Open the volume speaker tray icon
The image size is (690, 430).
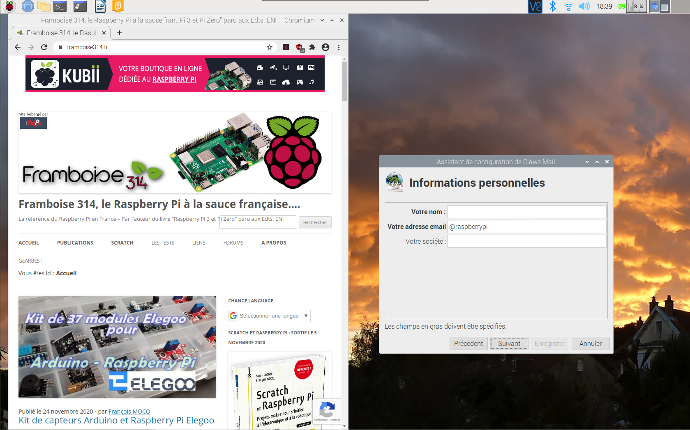pos(584,6)
